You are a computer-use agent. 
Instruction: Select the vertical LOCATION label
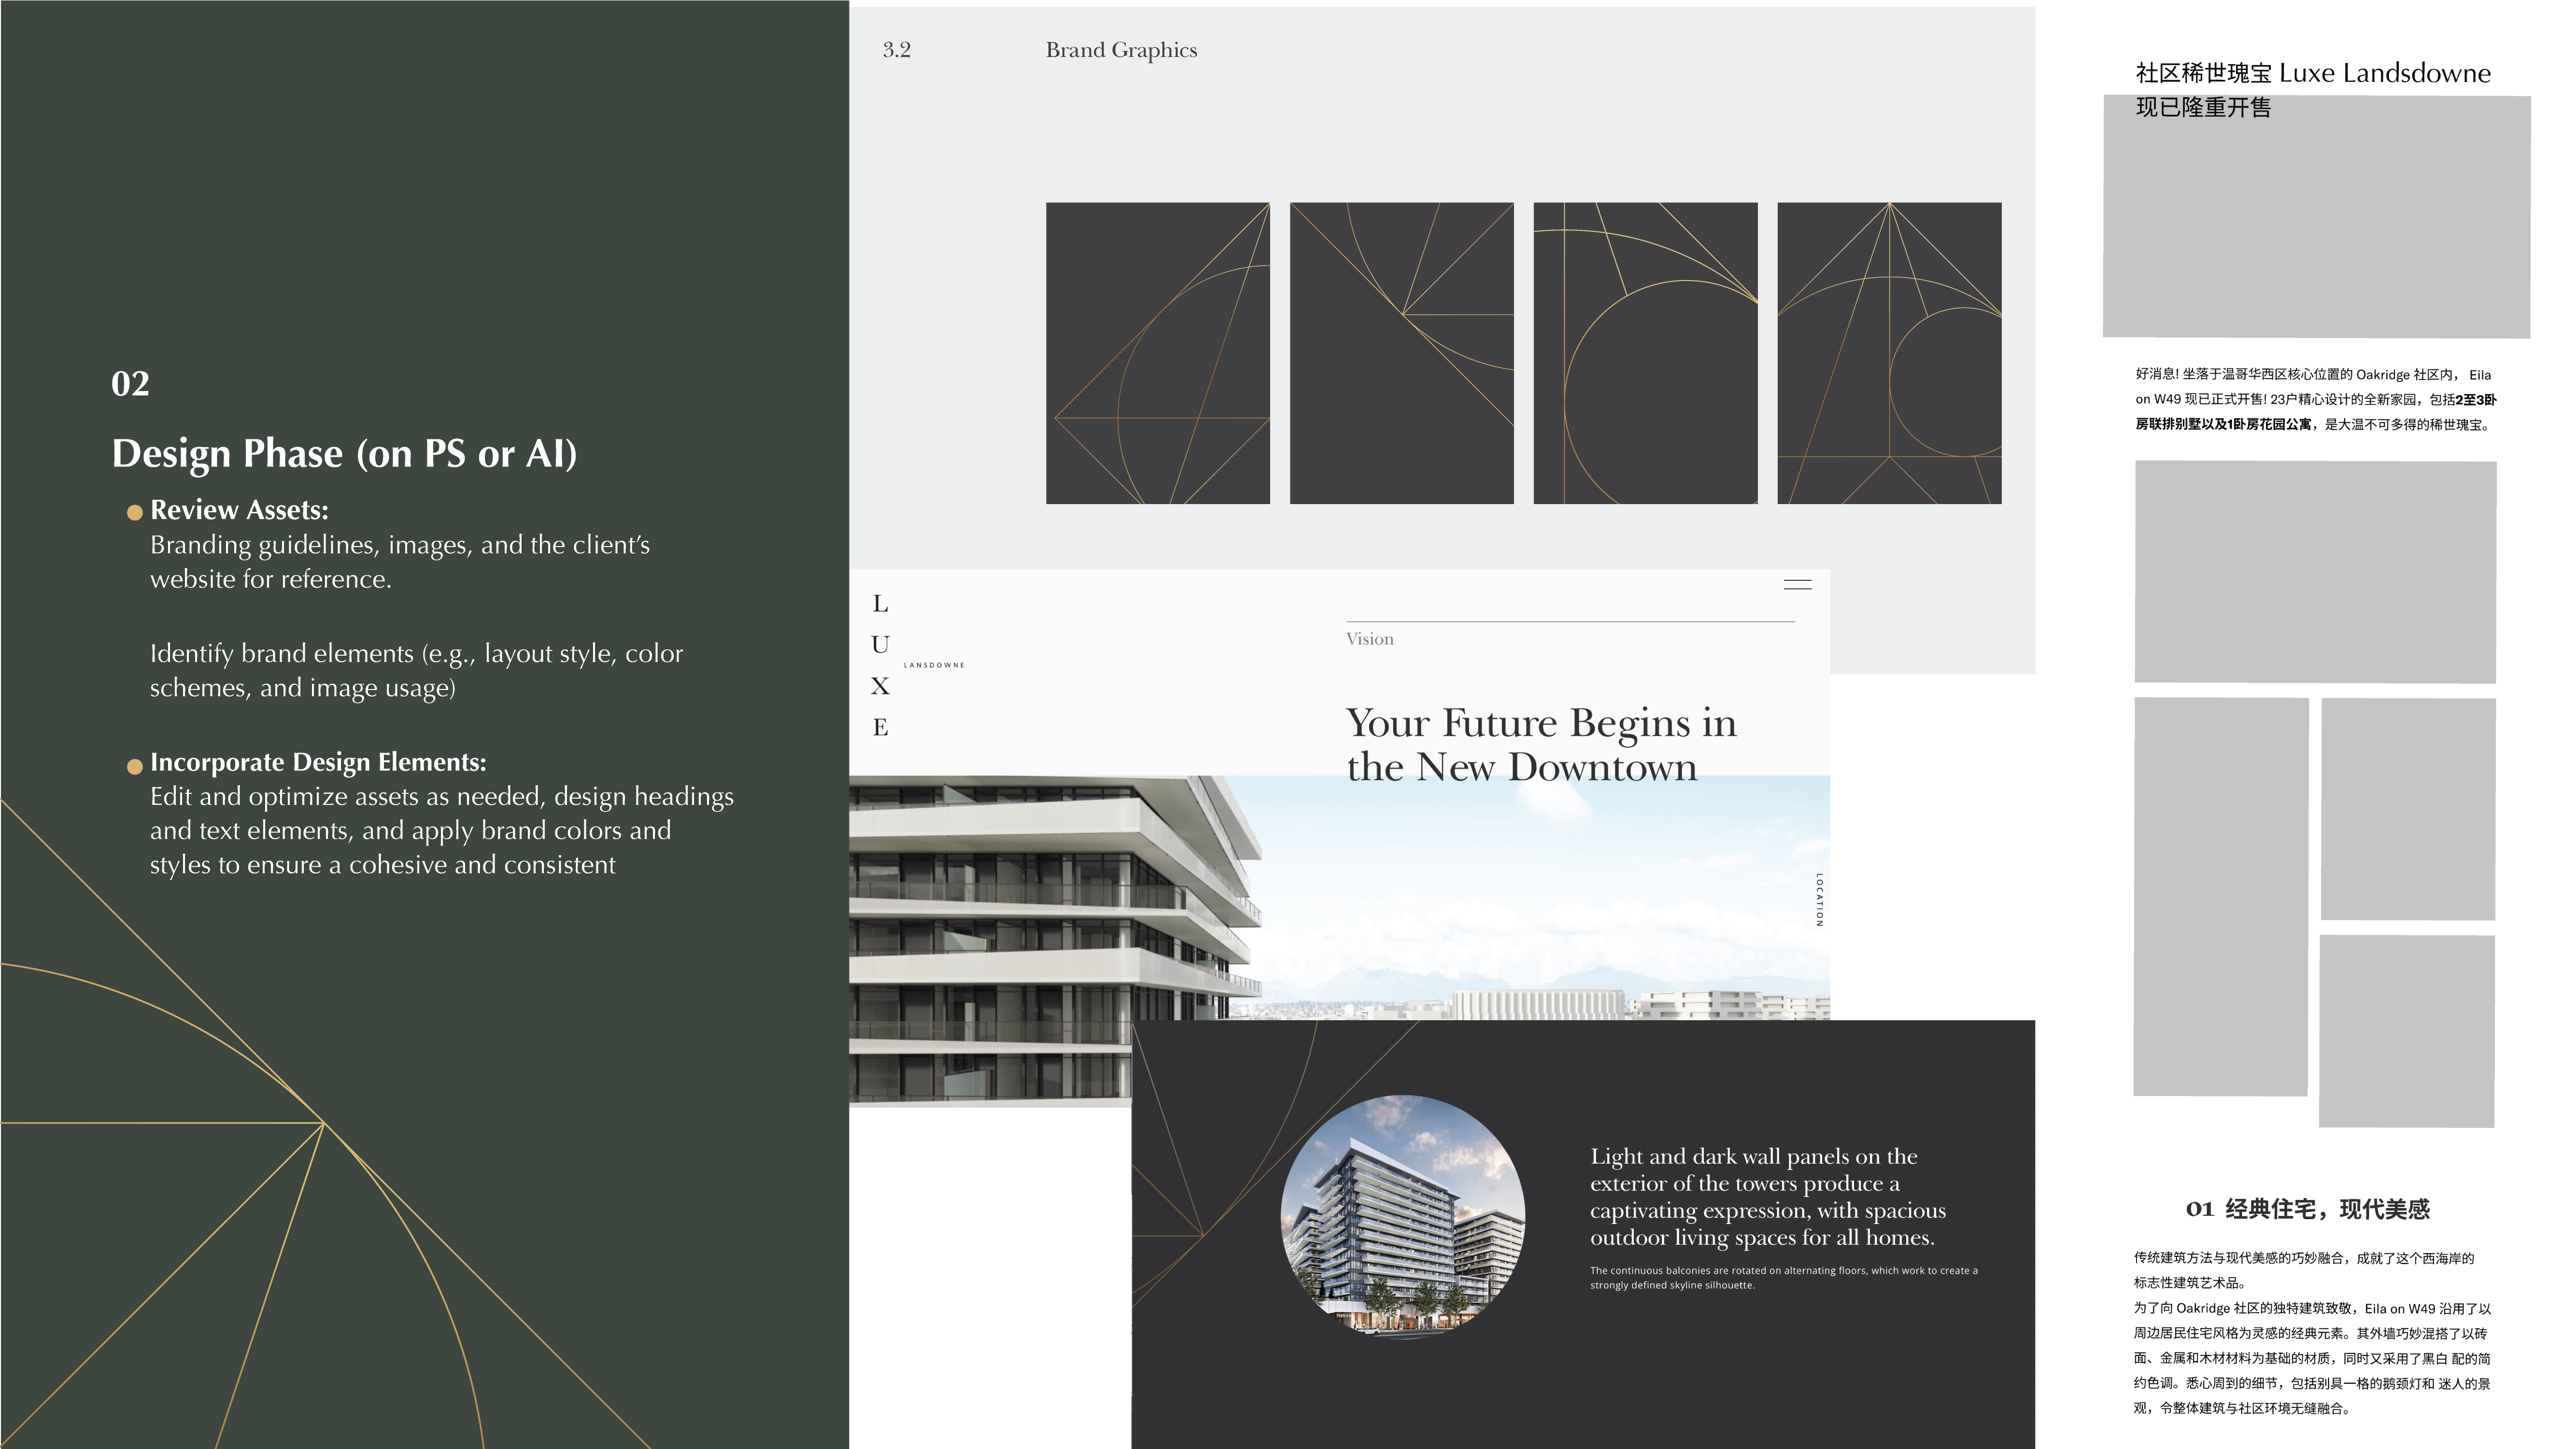(x=1819, y=900)
